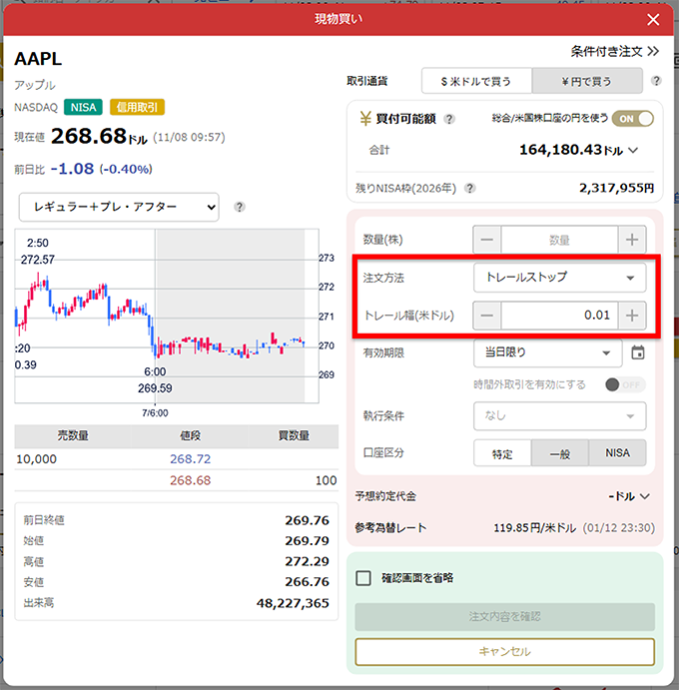Check the 確認画面を省略 checkbox
The image size is (679, 690).
[x=363, y=578]
